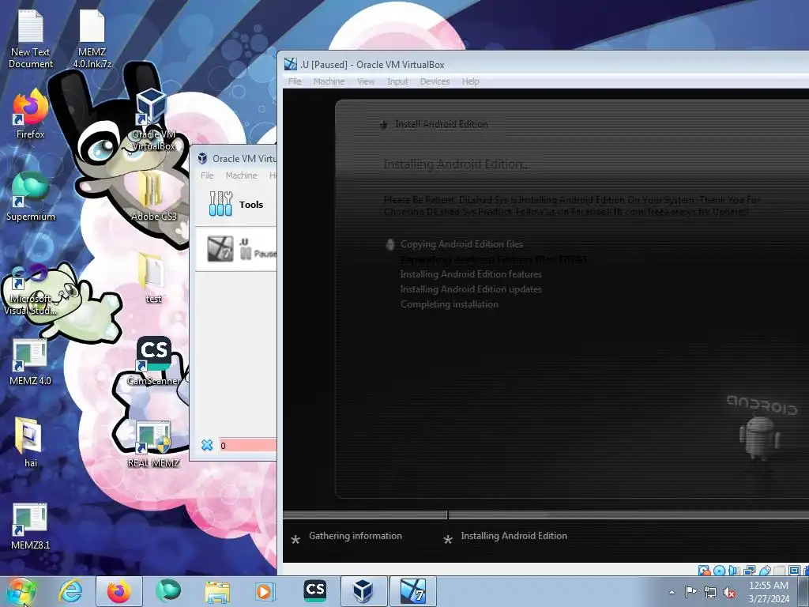809x607 pixels.
Task: Select the hai folder icon
Action: point(31,443)
